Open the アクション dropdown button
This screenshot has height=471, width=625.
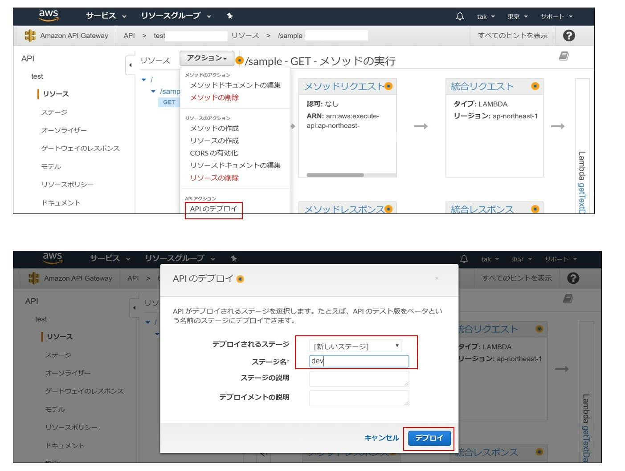[207, 58]
